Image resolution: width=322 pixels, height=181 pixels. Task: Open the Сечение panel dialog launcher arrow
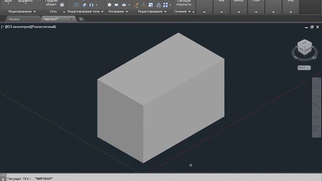click(193, 12)
